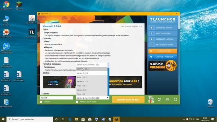Select Version la plus récente 1.15.2 in list
Image resolution: width=217 pixels, height=122 pixels.
coord(92,65)
